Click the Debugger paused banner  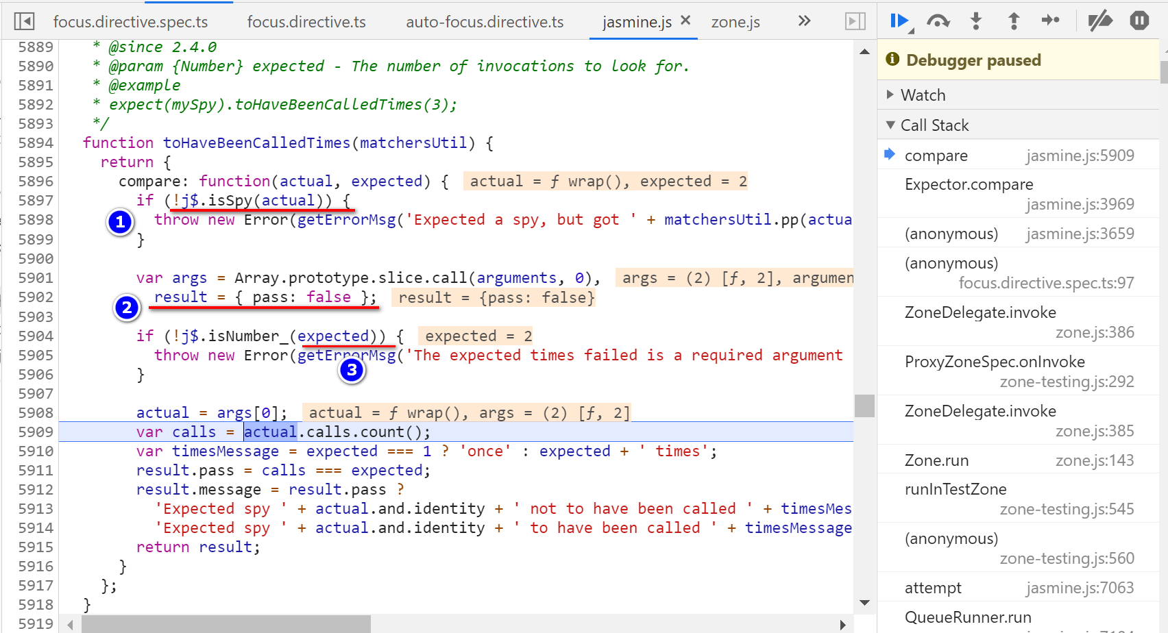[x=1018, y=60]
